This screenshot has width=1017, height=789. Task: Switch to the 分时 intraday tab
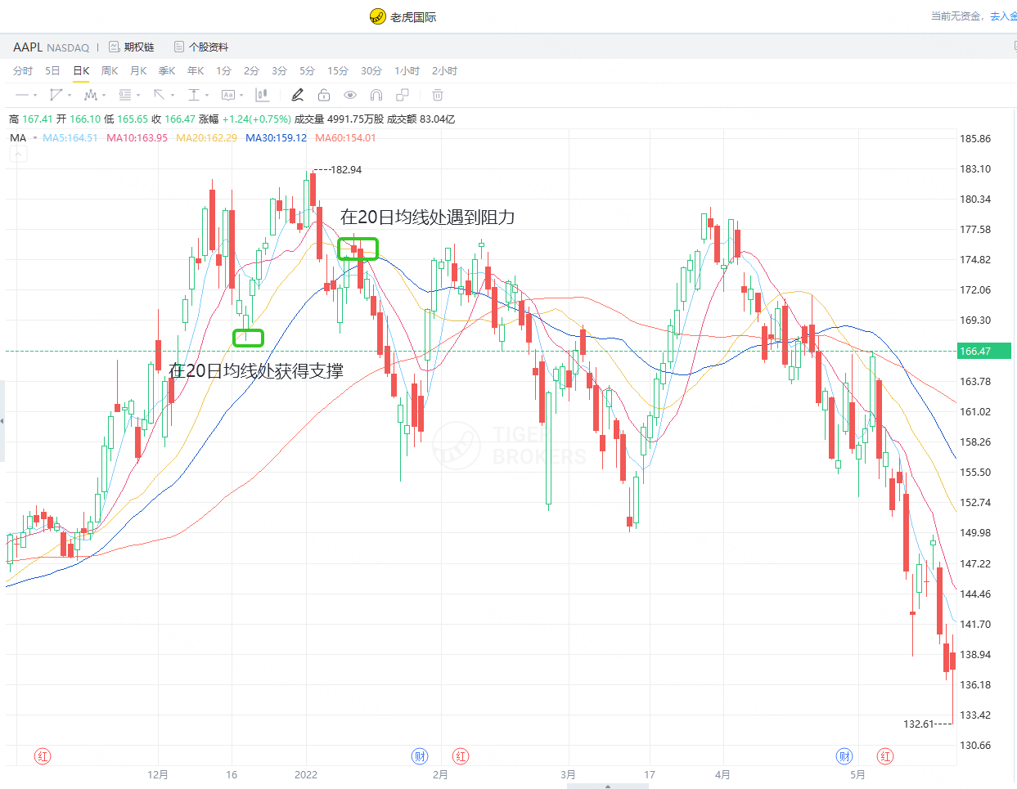[23, 71]
